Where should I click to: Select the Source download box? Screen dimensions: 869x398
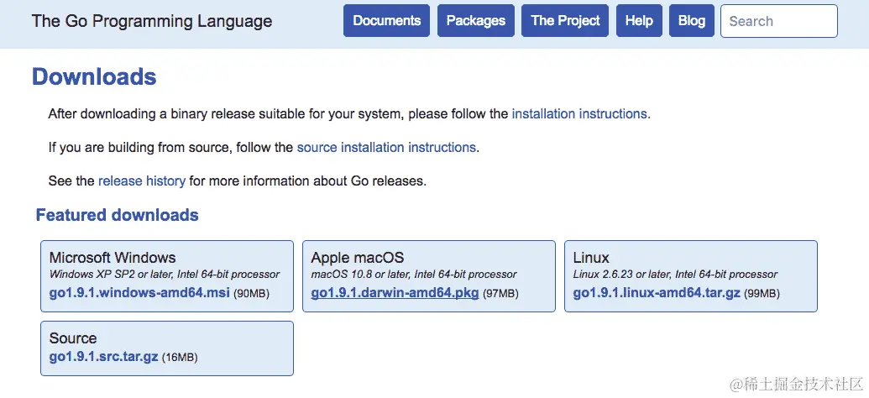[167, 348]
